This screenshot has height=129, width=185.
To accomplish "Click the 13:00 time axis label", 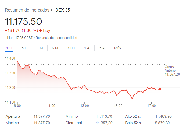I will (x=84, y=106).
